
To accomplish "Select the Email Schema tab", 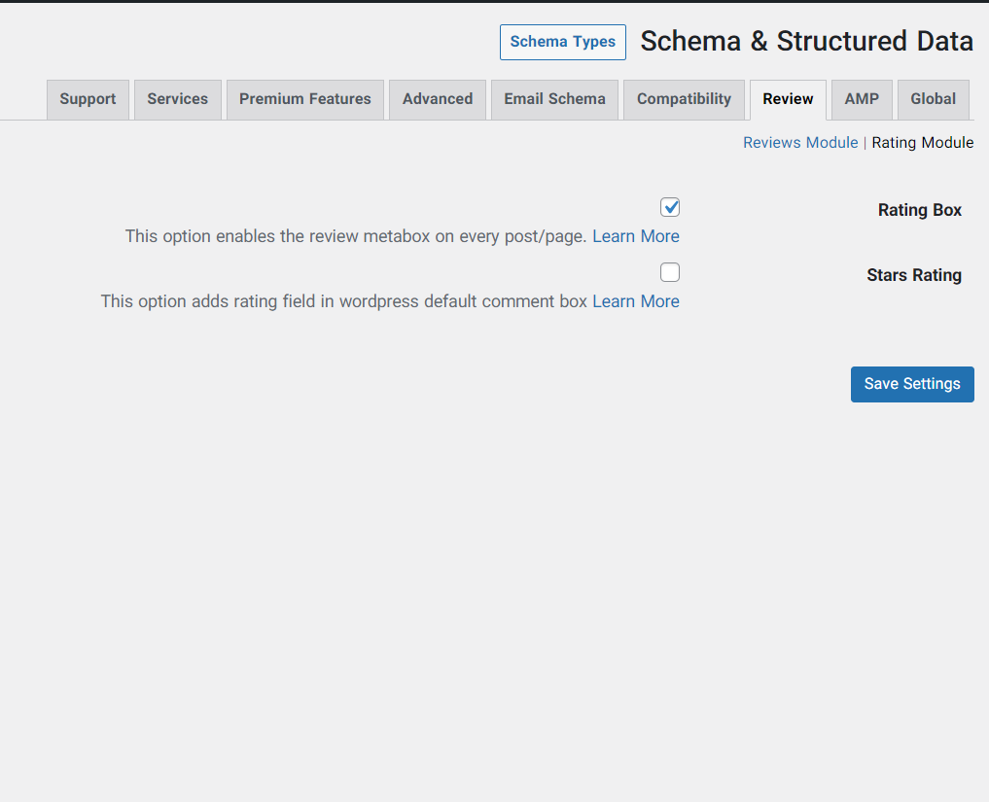I will (x=554, y=99).
